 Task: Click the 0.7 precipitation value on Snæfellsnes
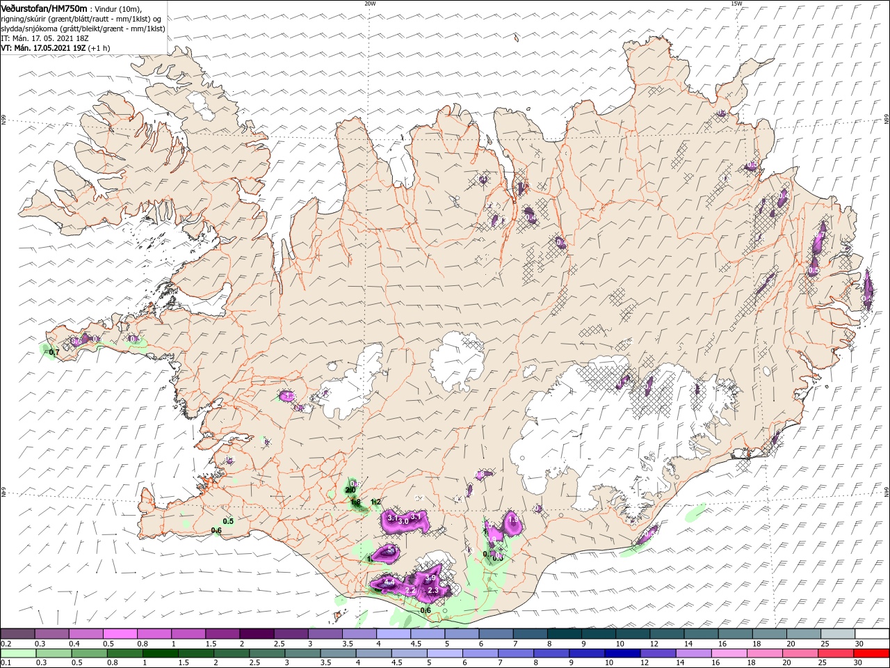coord(54,353)
